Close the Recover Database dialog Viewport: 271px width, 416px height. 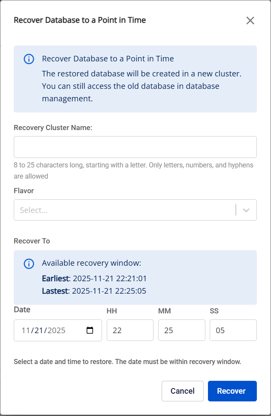click(250, 21)
